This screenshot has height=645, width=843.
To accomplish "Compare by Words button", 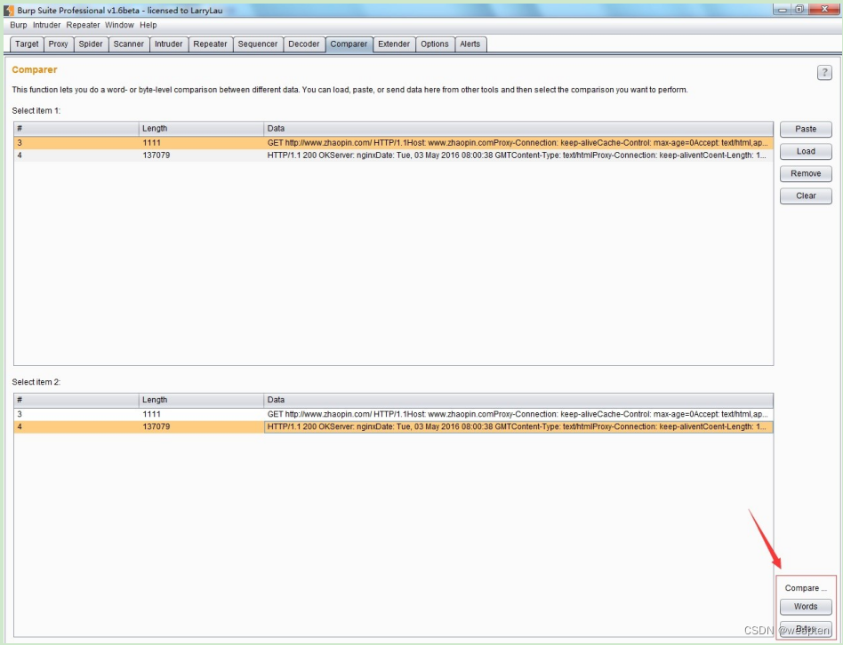I will click(806, 606).
